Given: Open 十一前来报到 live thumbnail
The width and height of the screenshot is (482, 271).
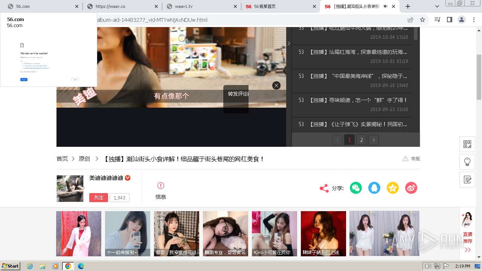Looking at the screenshot, I should click(128, 234).
